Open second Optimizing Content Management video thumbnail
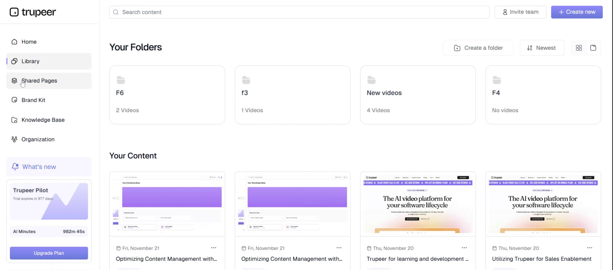The width and height of the screenshot is (613, 270). 292,204
